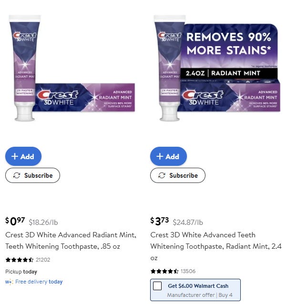Add the .85 oz Crest toothpaste to cart
Screen dimensions: 287x304
[23, 156]
